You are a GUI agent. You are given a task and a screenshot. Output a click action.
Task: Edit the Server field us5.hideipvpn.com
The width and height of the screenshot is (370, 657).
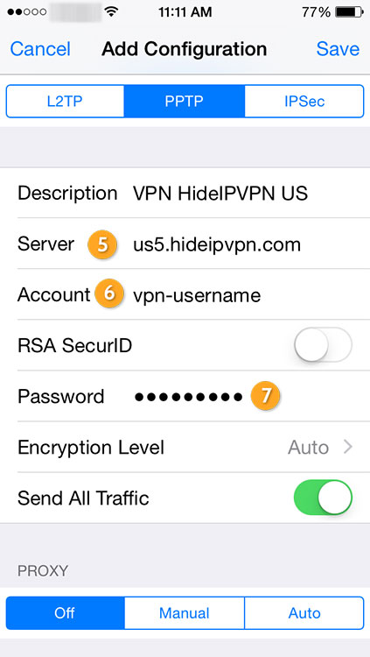tap(217, 244)
